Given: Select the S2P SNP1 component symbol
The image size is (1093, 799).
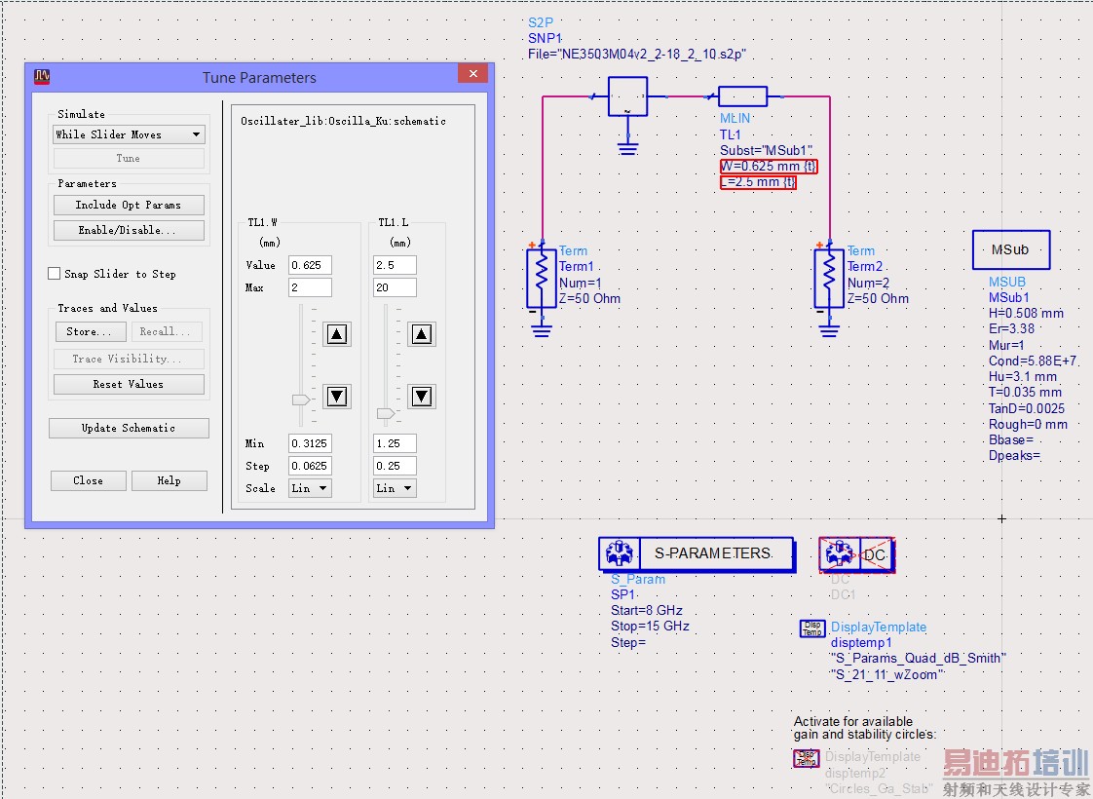Looking at the screenshot, I should pyautogui.click(x=628, y=97).
